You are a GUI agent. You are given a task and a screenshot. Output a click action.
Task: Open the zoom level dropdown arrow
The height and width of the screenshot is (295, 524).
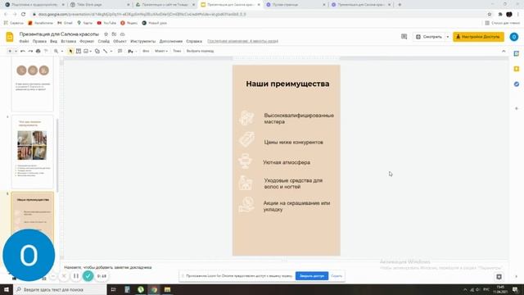coord(62,51)
